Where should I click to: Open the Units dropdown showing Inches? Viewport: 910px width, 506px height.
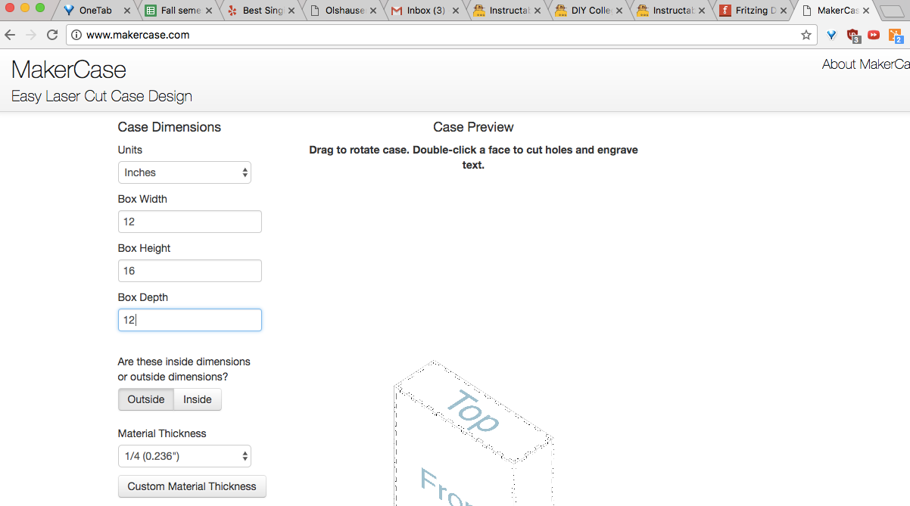(185, 172)
